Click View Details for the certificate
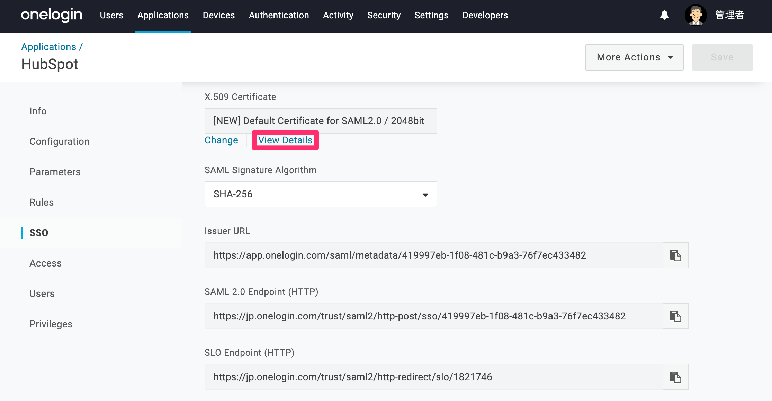This screenshot has height=401, width=772. coord(285,140)
